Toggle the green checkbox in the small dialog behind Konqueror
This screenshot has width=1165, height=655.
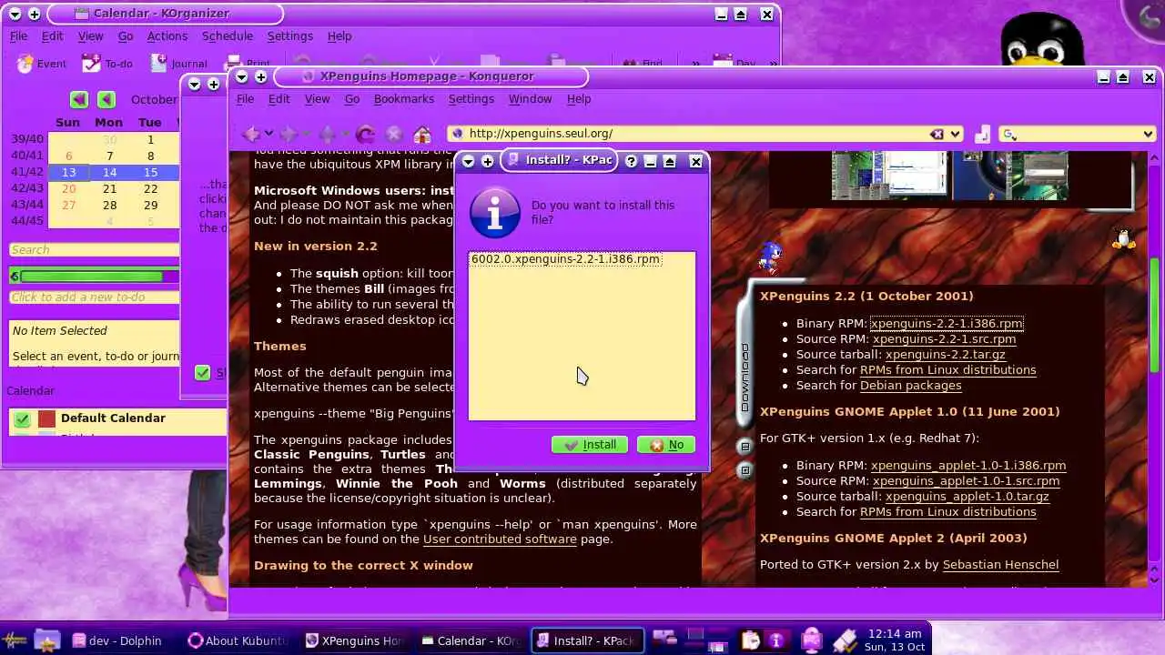(x=203, y=373)
